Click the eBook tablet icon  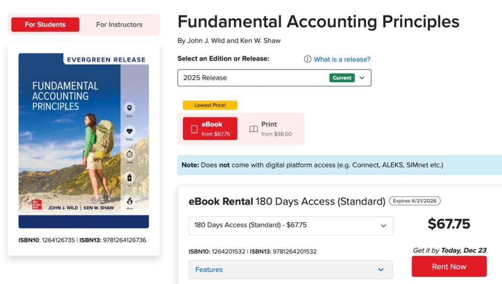(194, 129)
